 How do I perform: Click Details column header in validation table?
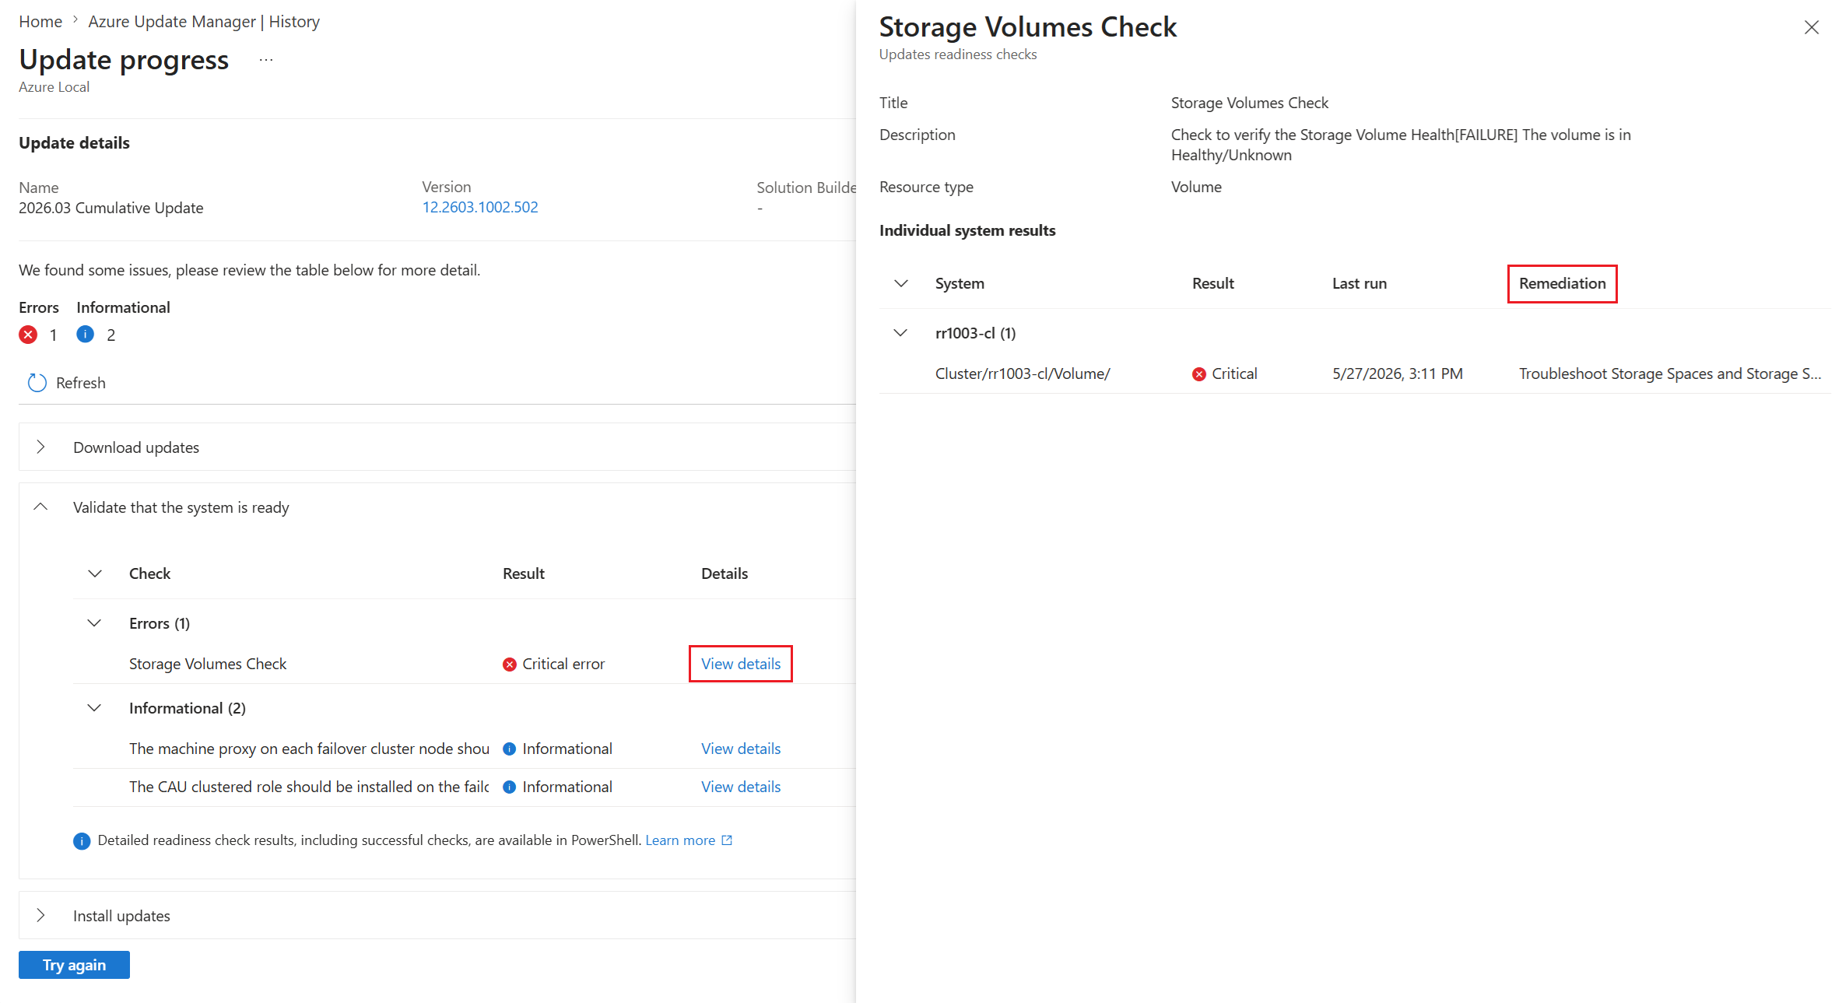click(x=725, y=573)
